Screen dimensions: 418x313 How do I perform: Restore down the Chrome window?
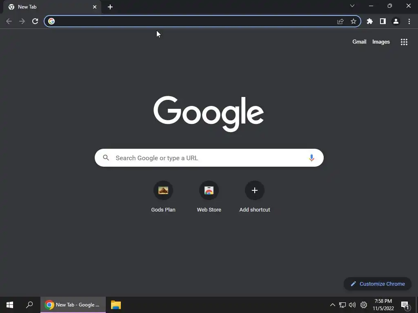tap(390, 6)
